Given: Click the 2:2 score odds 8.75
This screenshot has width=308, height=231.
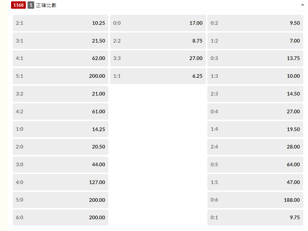Looking at the screenshot, I should point(158,41).
